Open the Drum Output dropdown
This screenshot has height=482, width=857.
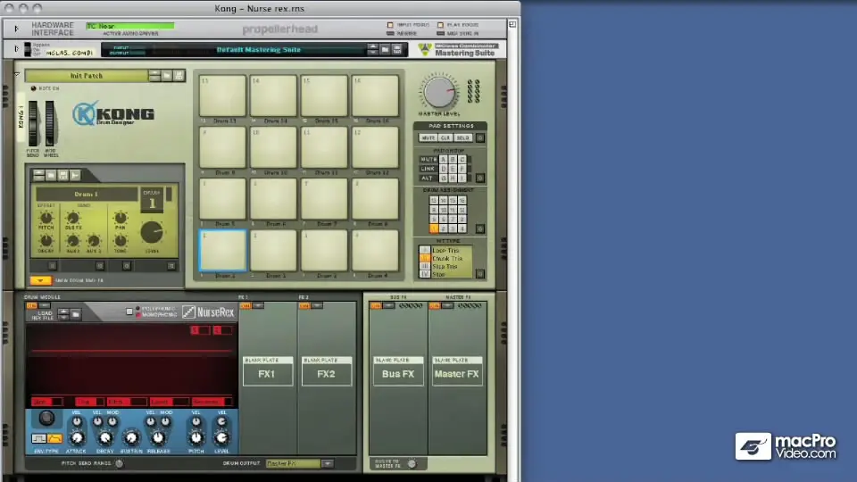coord(328,463)
